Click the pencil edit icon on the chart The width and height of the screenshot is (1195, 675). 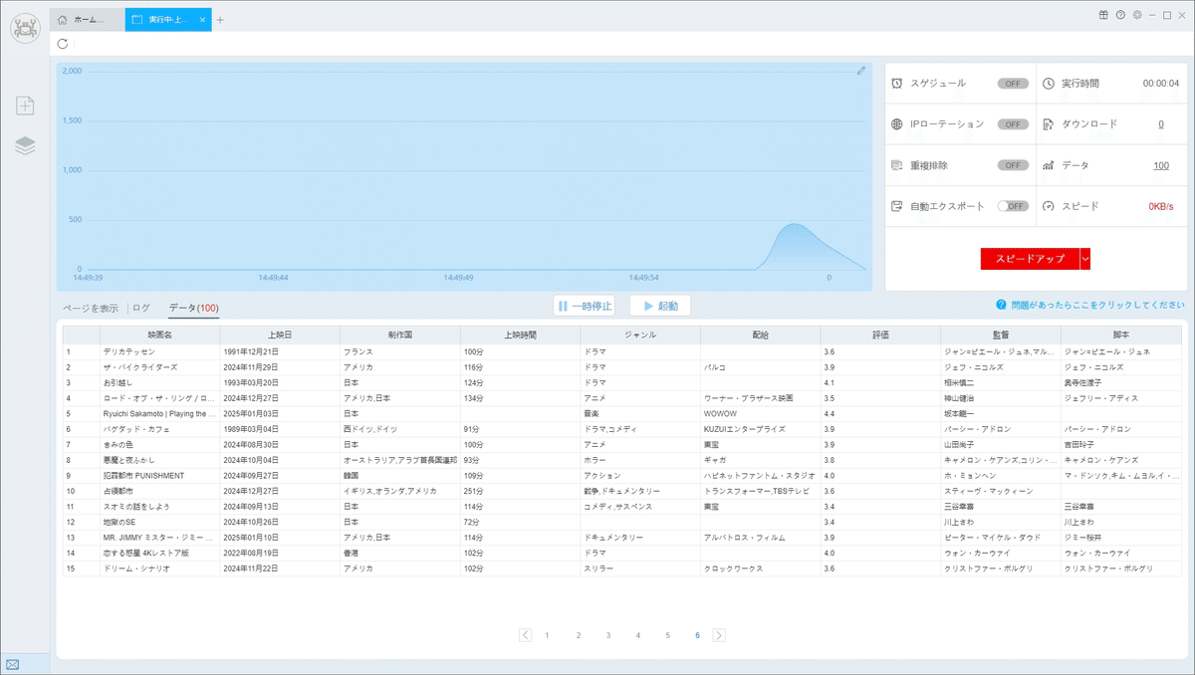pyautogui.click(x=861, y=71)
